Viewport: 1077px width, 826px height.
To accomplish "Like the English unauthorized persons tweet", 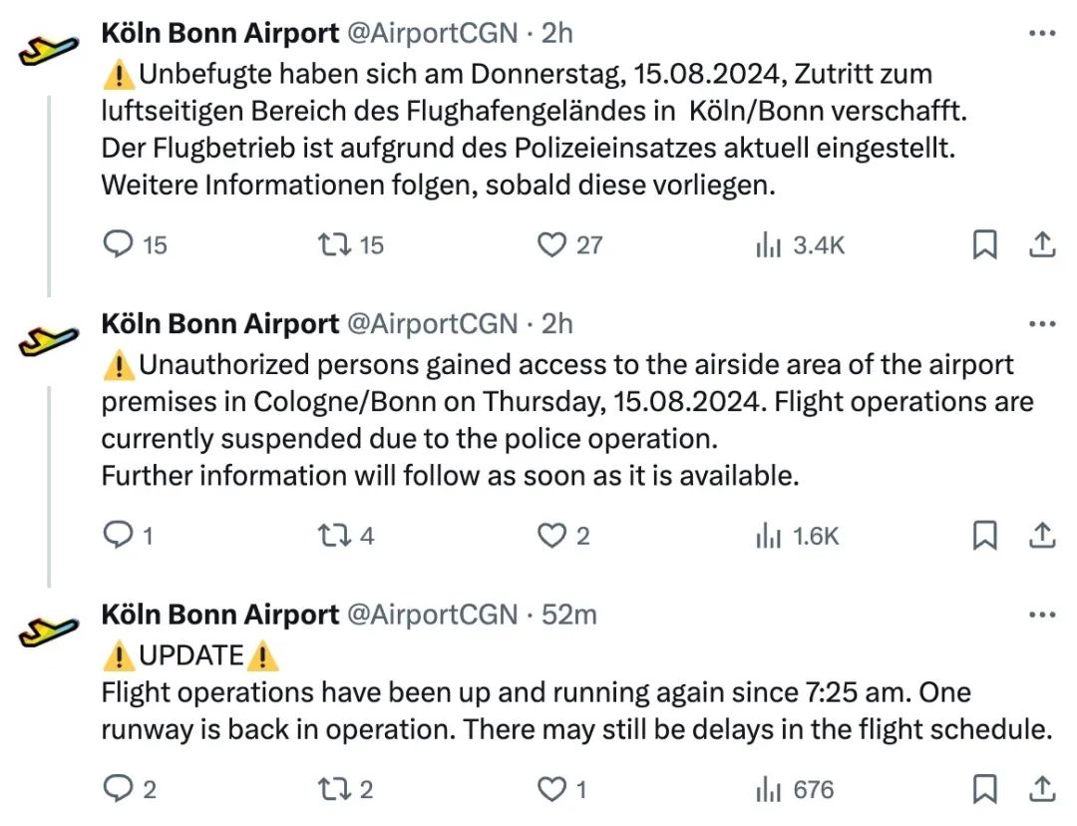I will [x=551, y=536].
